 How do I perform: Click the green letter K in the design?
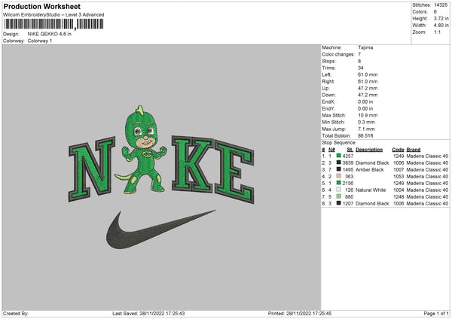193,164
